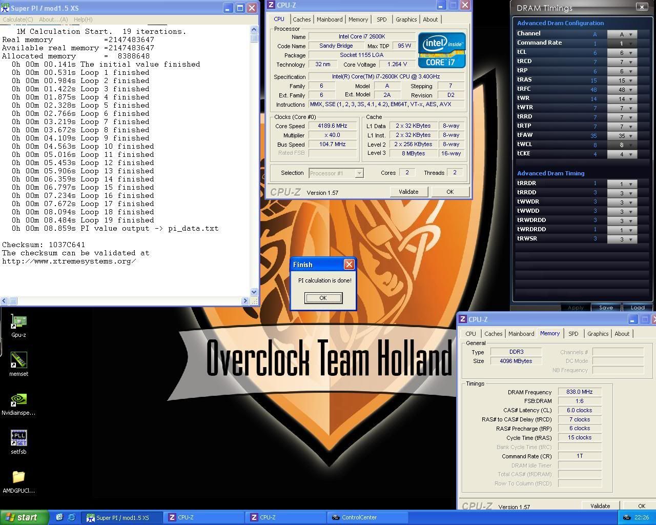Click the taskbar clock showing 22:26
Screen dimensions: 656x525
pyautogui.click(x=641, y=517)
